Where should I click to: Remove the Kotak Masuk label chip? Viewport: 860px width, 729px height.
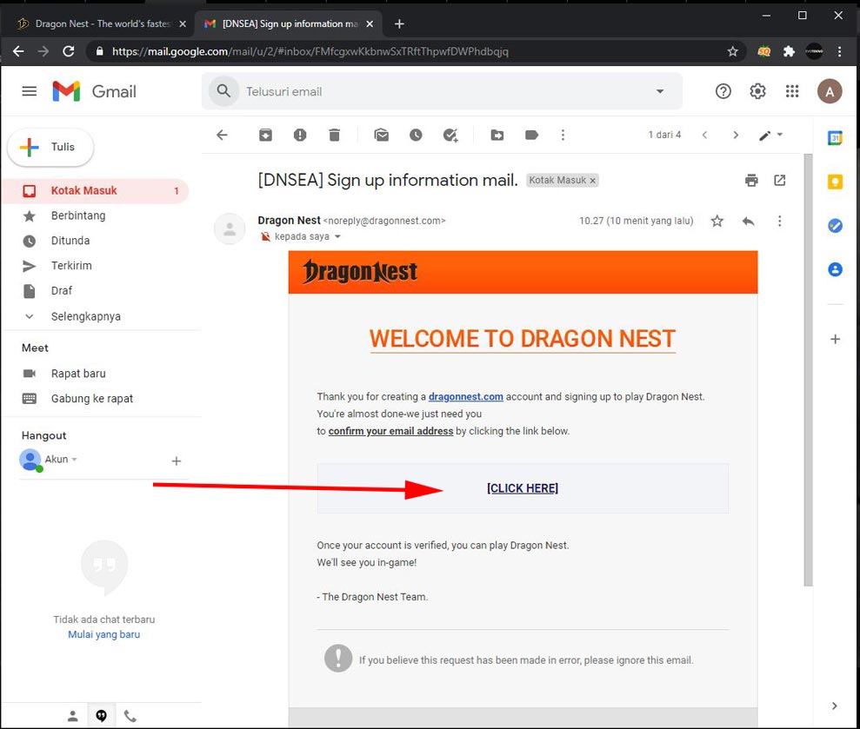[x=592, y=181]
